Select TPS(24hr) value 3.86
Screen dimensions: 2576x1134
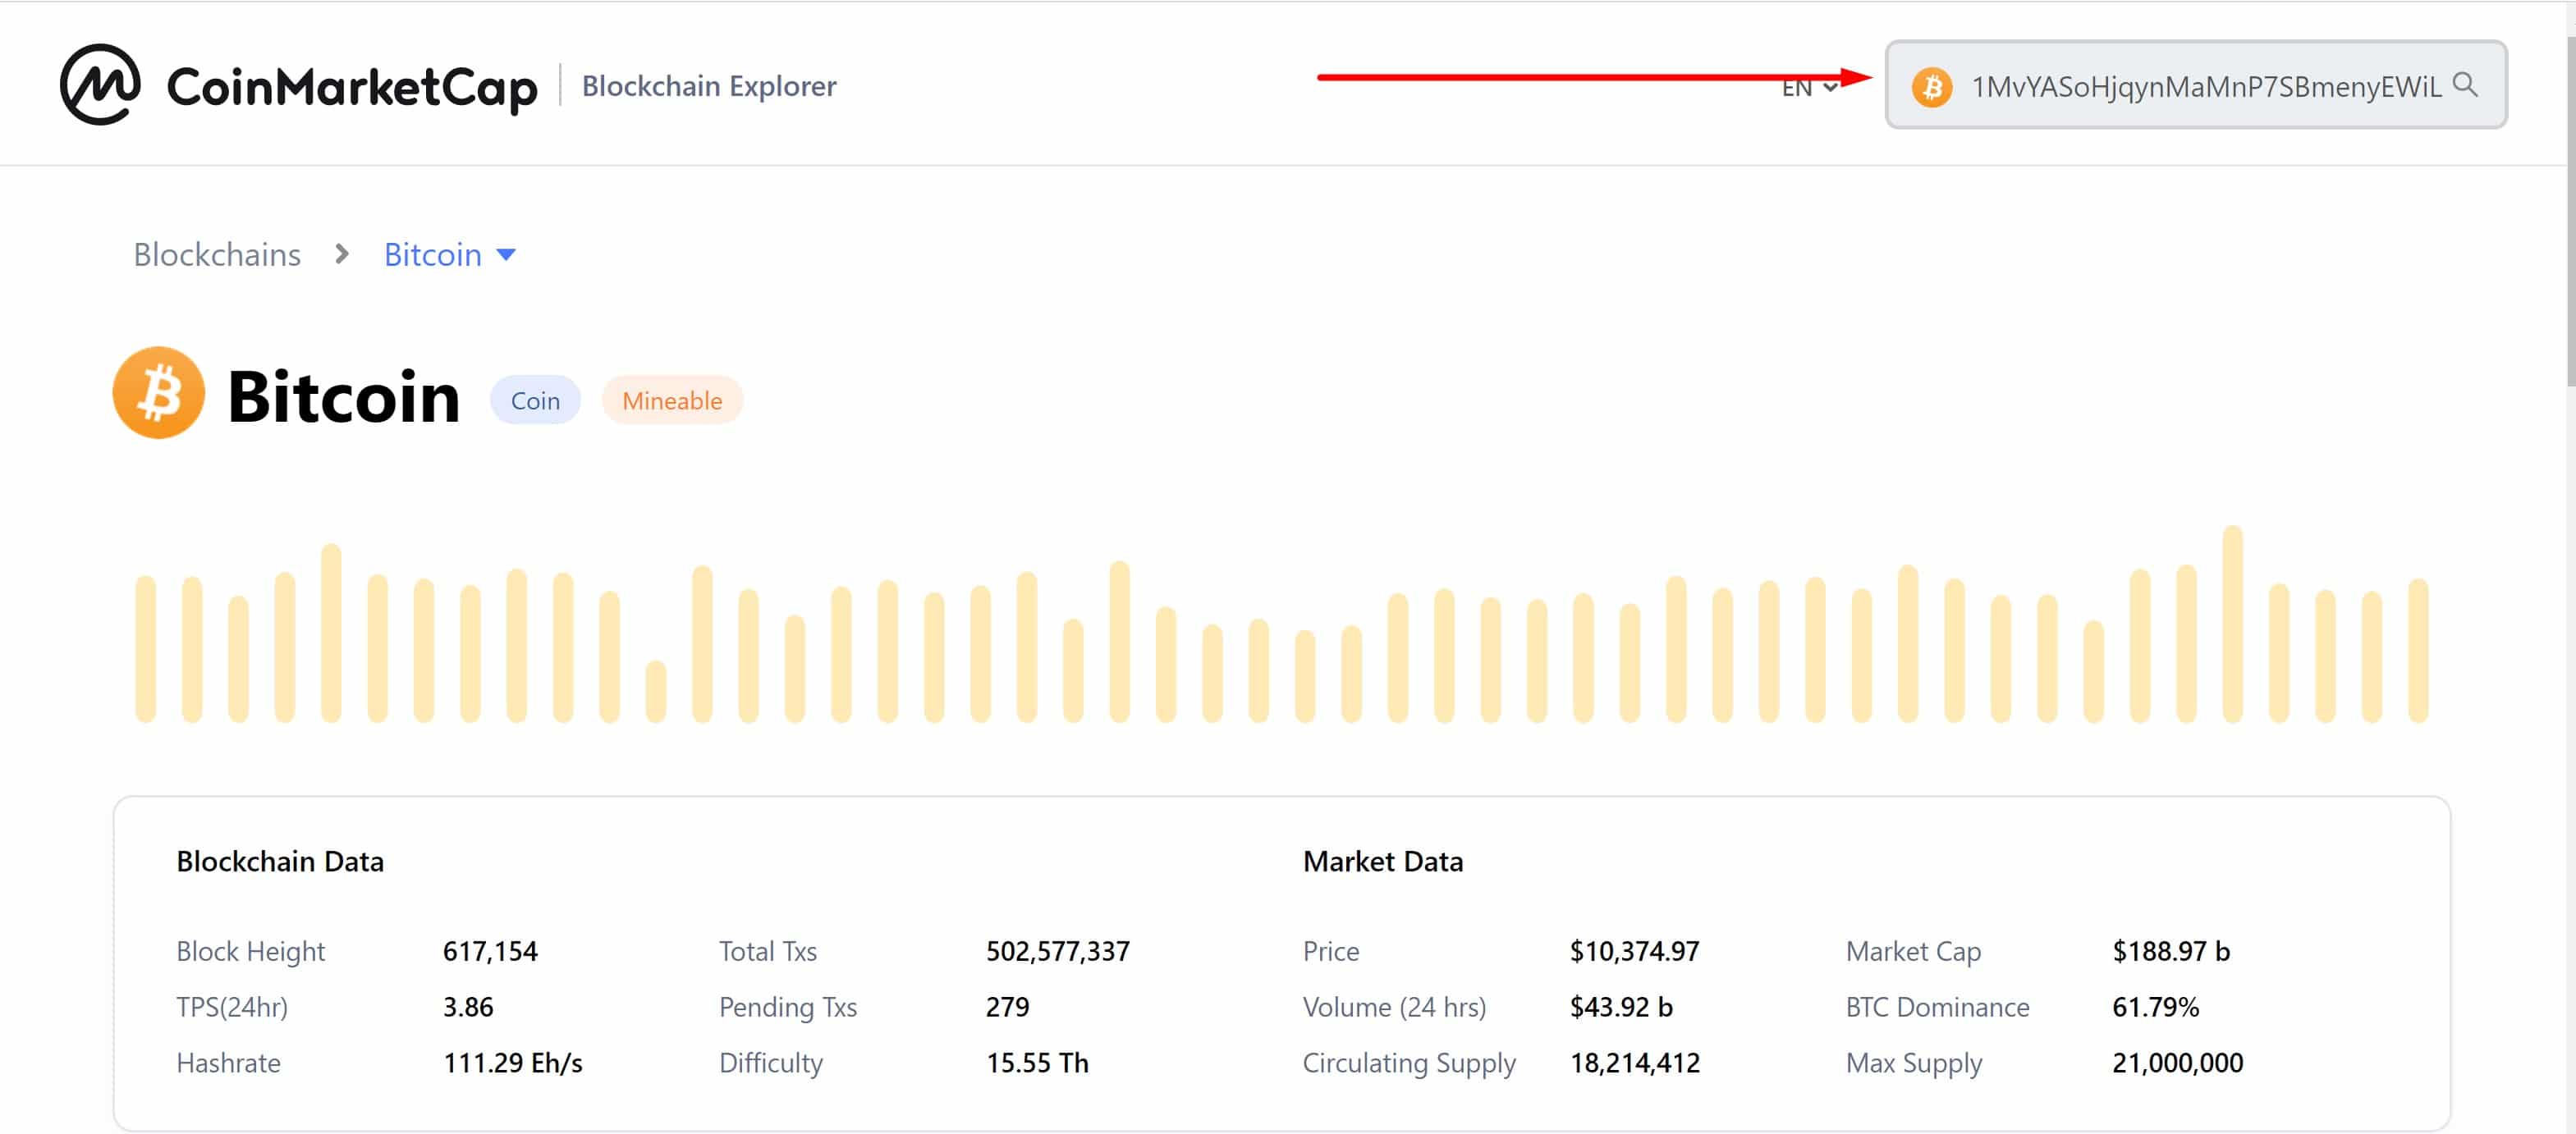pyautogui.click(x=468, y=1007)
